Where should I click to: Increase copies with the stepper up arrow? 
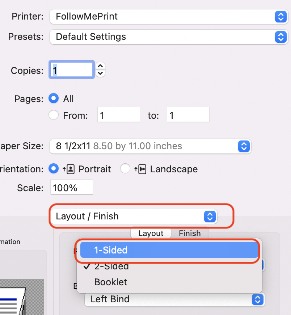pyautogui.click(x=101, y=66)
